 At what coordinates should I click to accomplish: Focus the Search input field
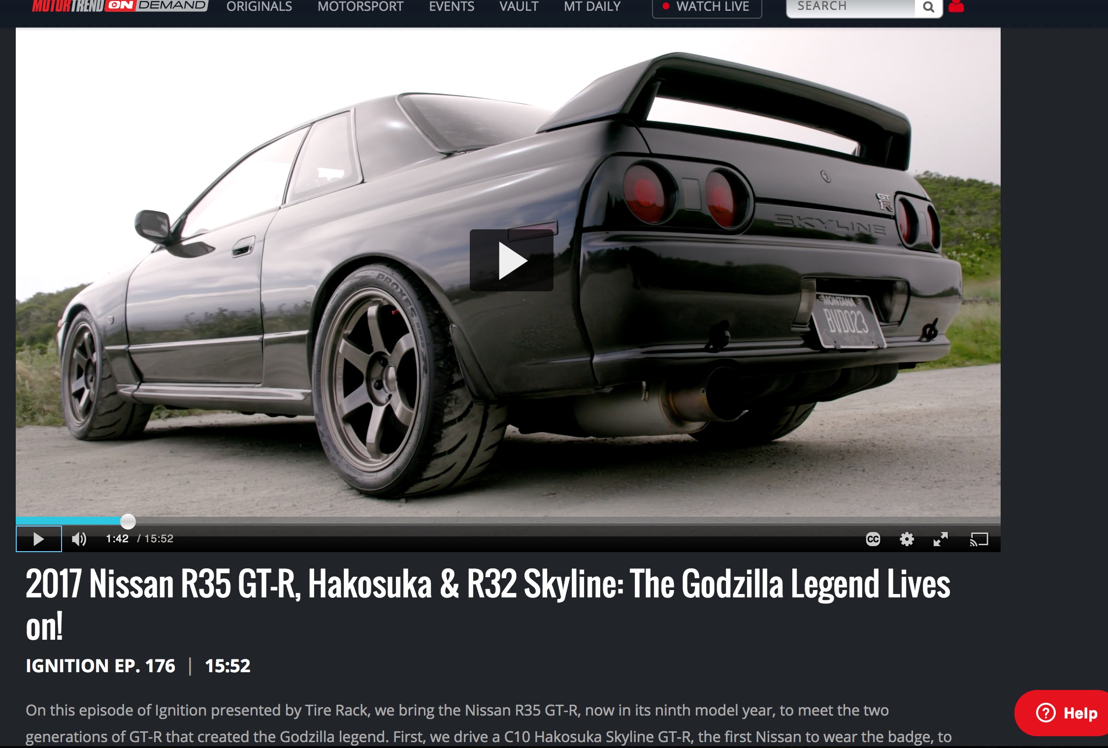pos(851,7)
